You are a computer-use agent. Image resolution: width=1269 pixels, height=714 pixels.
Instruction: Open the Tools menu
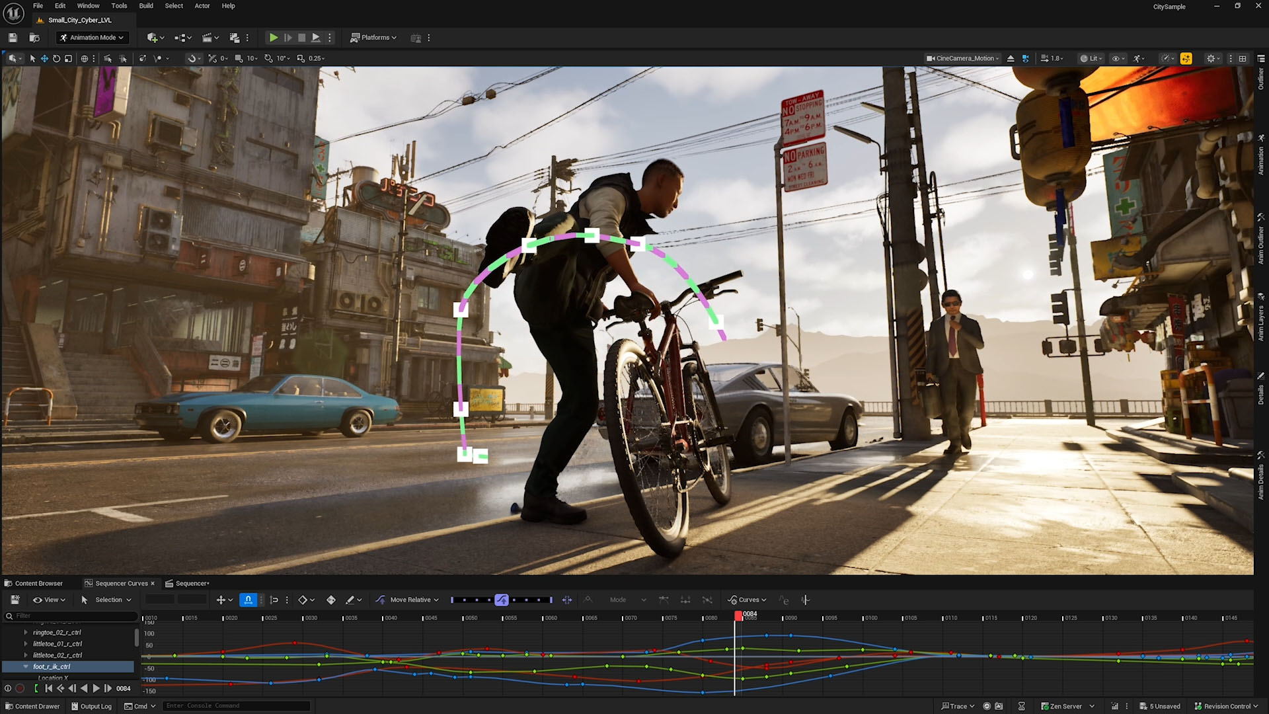pyautogui.click(x=119, y=6)
